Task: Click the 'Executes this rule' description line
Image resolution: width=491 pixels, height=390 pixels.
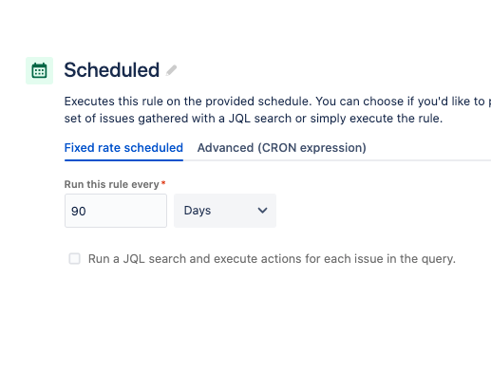Action: click(277, 102)
